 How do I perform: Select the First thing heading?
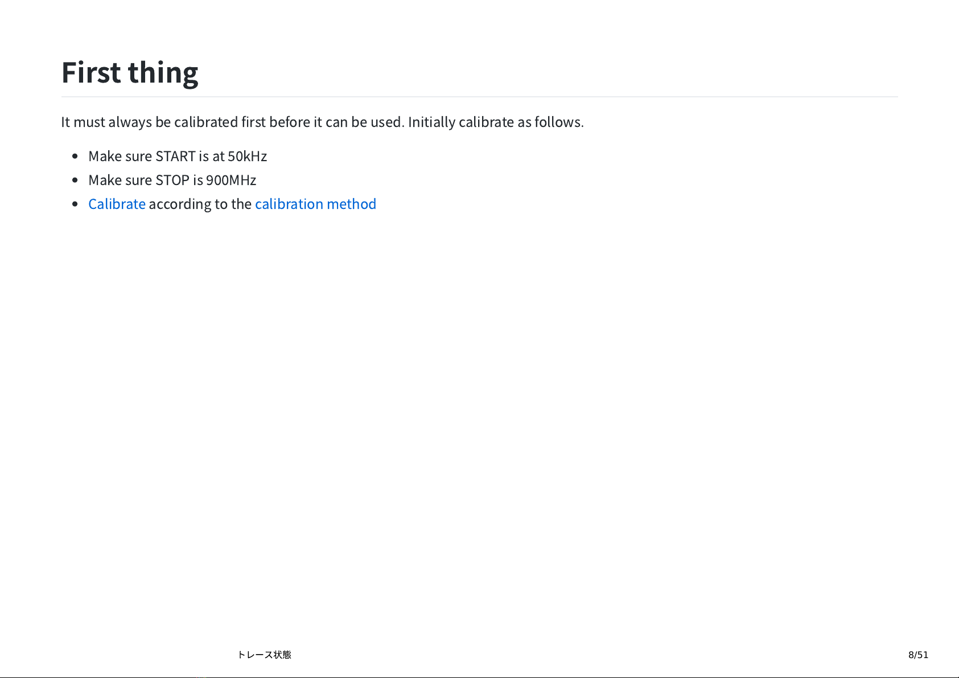[130, 73]
